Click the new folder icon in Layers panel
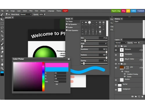 pyautogui.click(x=136, y=97)
